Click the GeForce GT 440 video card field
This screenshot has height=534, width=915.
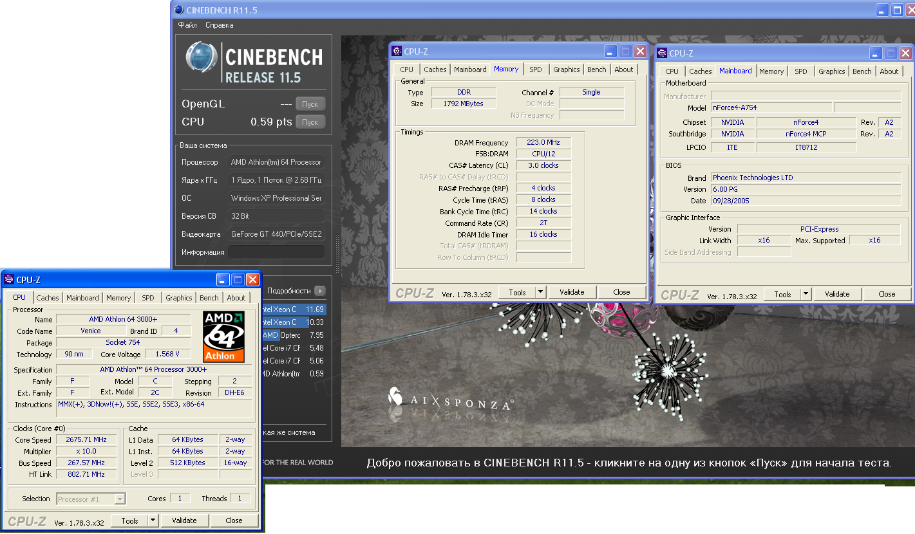pyautogui.click(x=276, y=234)
